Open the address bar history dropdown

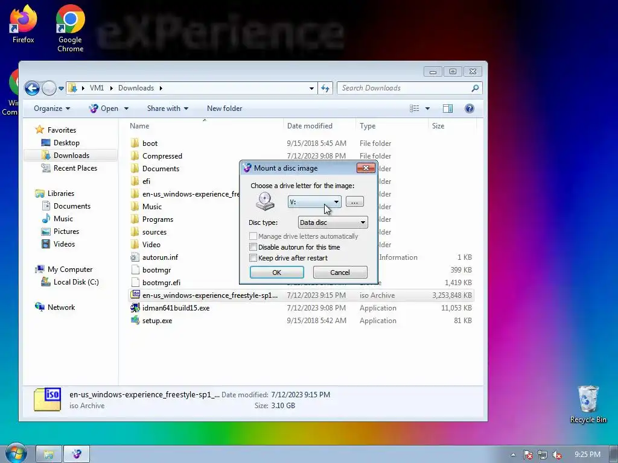pyautogui.click(x=311, y=88)
